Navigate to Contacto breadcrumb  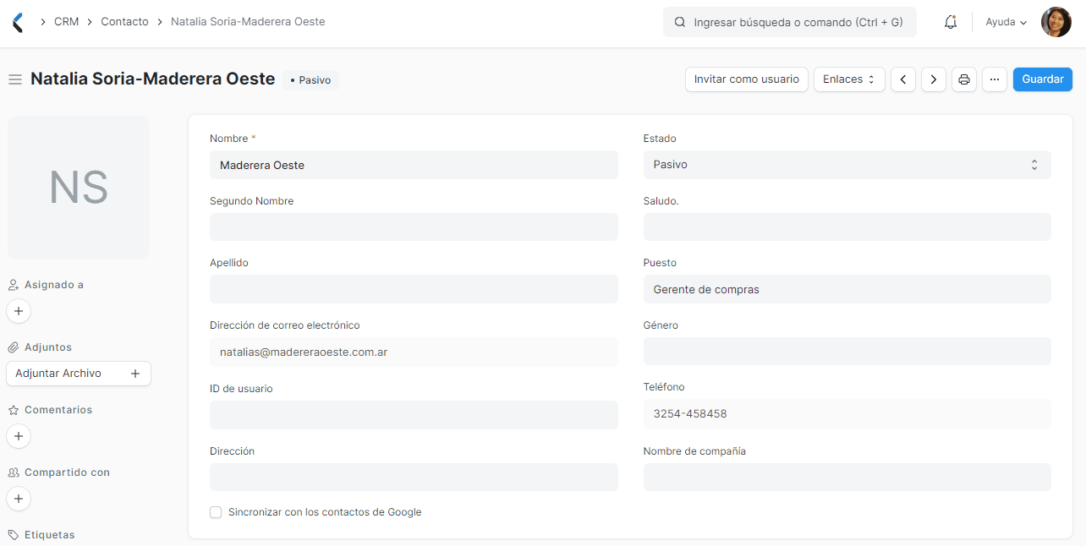point(124,22)
